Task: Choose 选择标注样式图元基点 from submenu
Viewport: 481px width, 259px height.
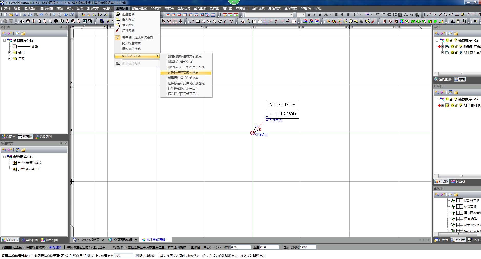Action: tap(186, 72)
